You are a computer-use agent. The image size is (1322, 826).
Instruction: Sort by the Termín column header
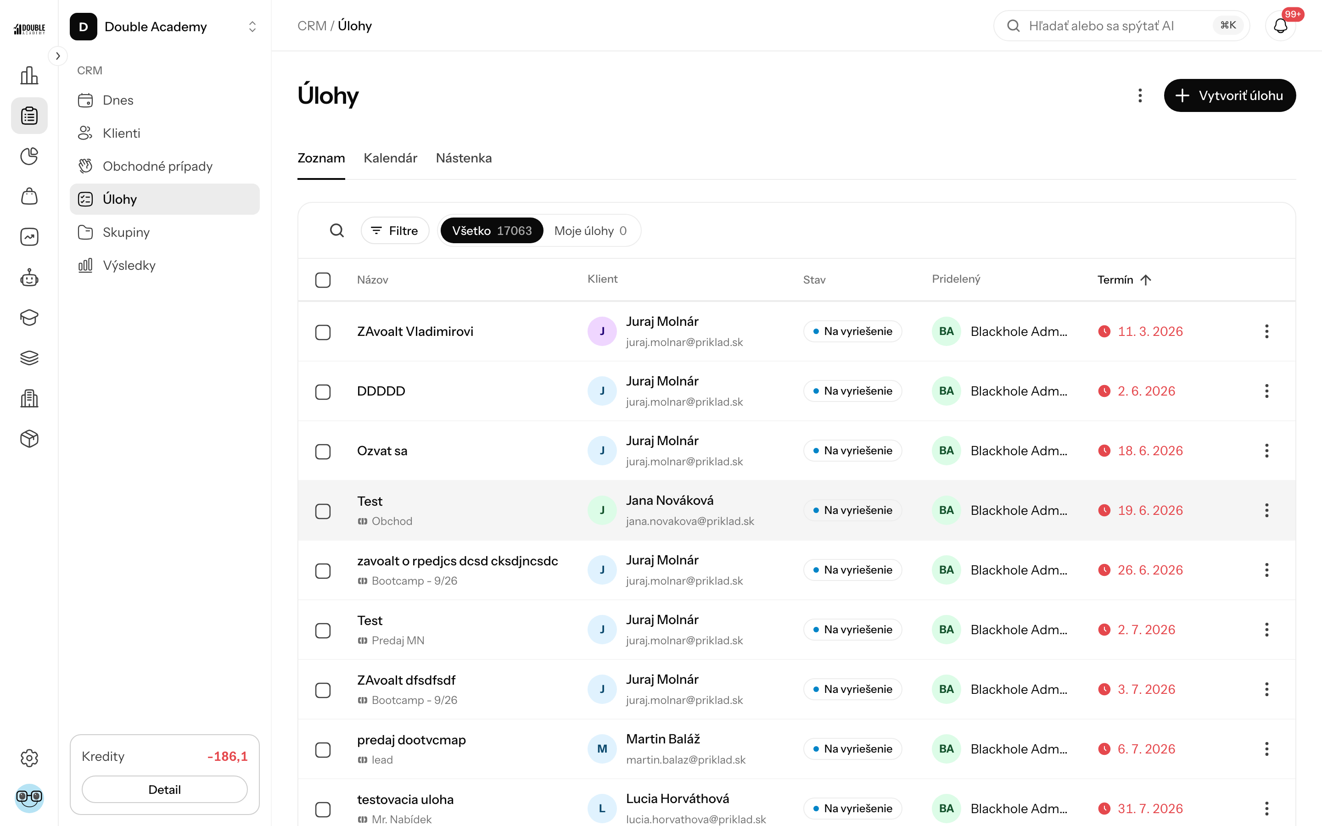1124,280
